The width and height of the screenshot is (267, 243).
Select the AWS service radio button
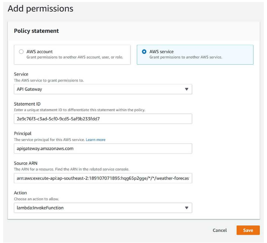[144, 52]
